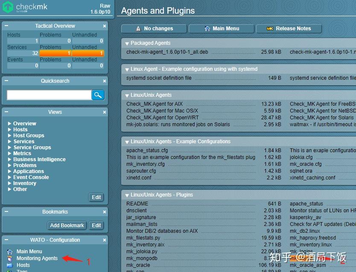Download mk-job.solaris file

178,124
